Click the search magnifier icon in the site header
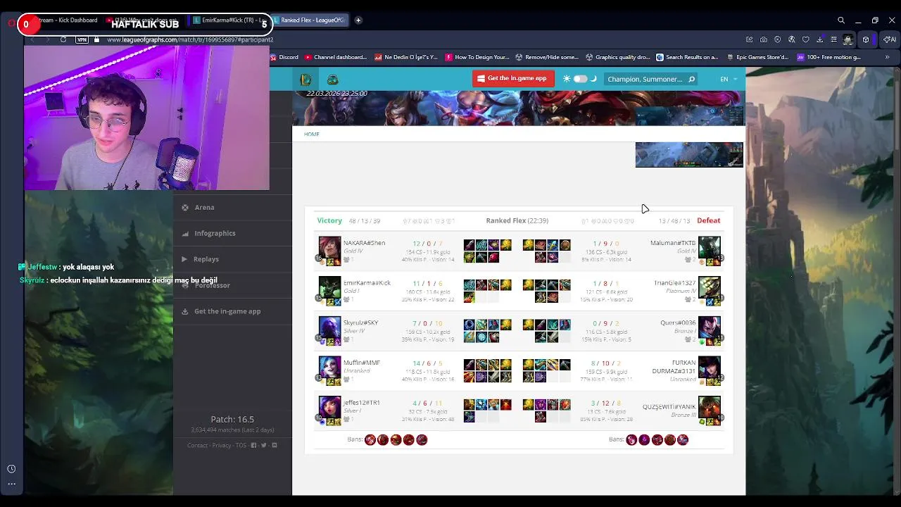 (691, 80)
